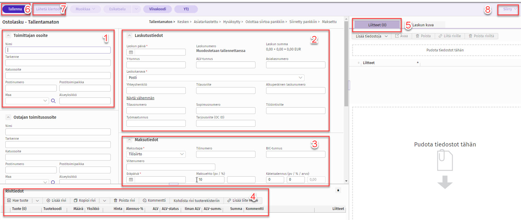Screen dimensions: 521x220
Task: Click the Laskun päivä calendar icon
Action: 131,52
